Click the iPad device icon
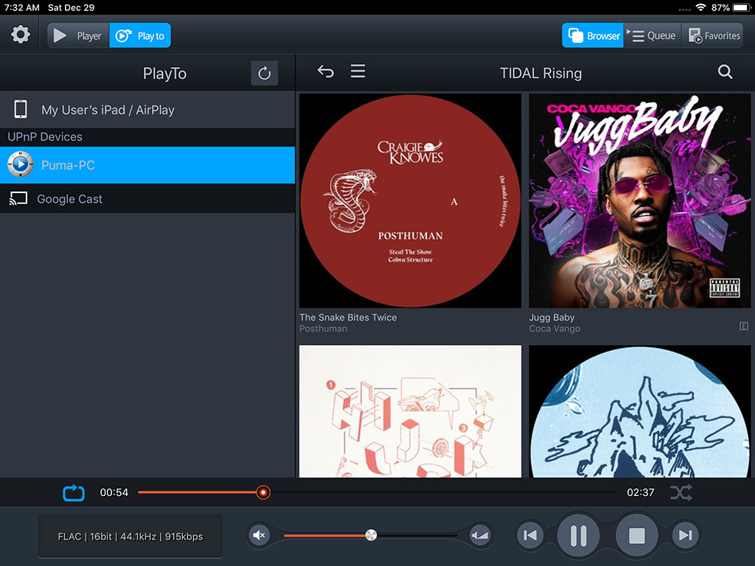 click(20, 109)
